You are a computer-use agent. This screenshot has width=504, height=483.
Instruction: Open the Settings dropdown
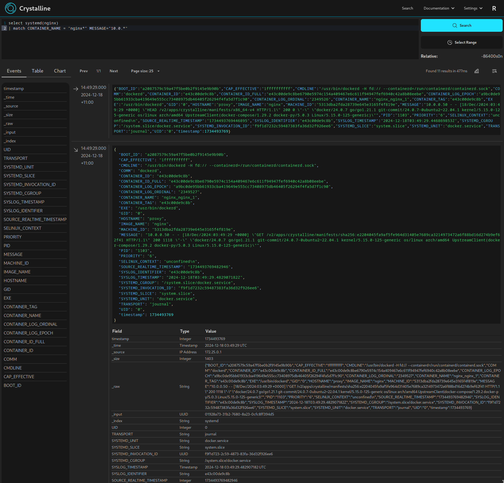point(473,8)
